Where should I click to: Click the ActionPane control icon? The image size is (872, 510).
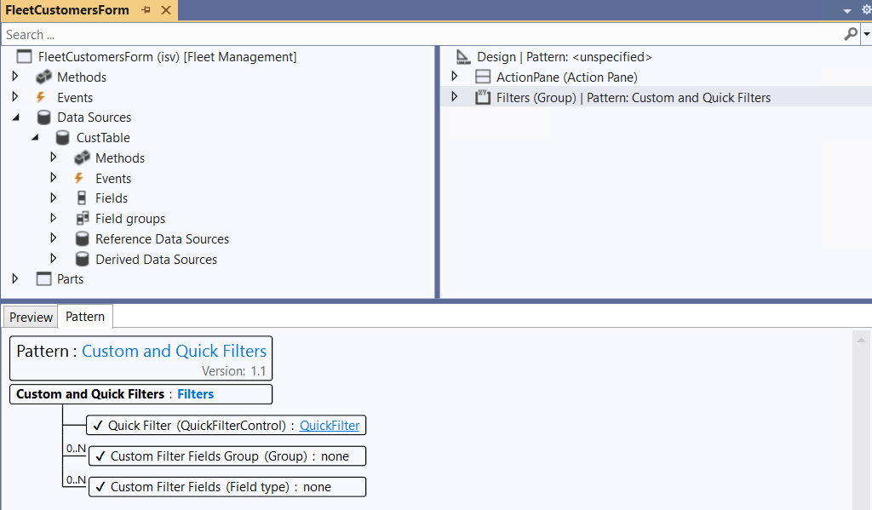(483, 77)
